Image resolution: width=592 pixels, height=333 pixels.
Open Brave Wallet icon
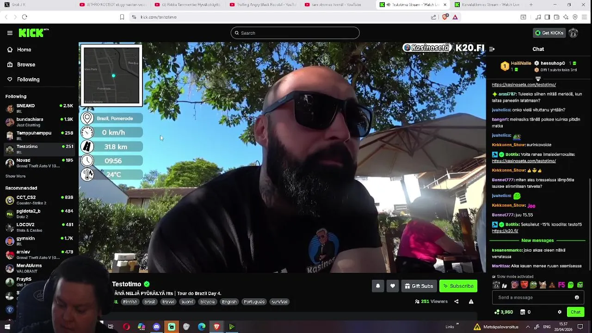[x=556, y=17]
